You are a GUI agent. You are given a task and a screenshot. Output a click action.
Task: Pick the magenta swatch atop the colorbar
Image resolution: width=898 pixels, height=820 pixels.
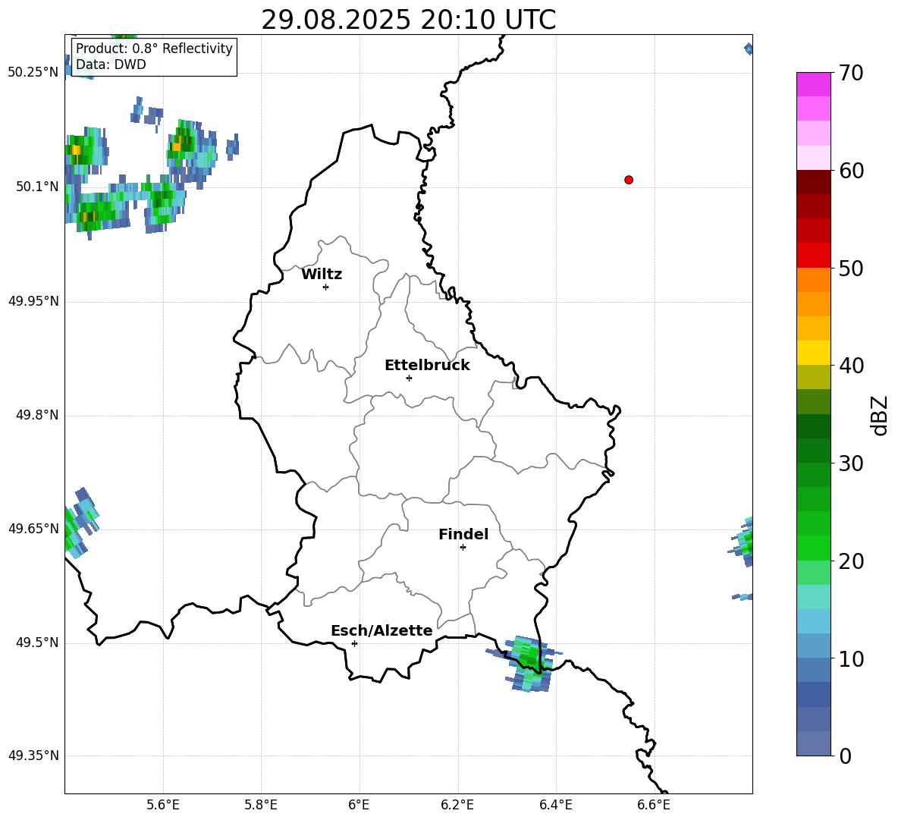click(x=813, y=84)
